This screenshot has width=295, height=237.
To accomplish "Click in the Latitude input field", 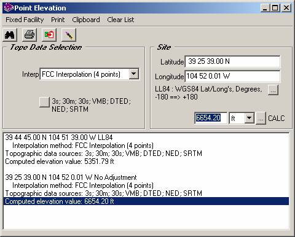I will (232, 61).
